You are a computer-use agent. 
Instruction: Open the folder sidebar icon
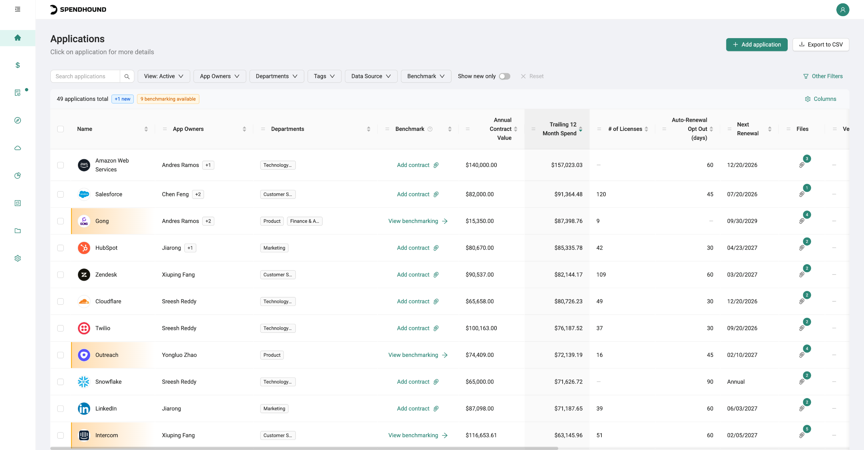18,231
